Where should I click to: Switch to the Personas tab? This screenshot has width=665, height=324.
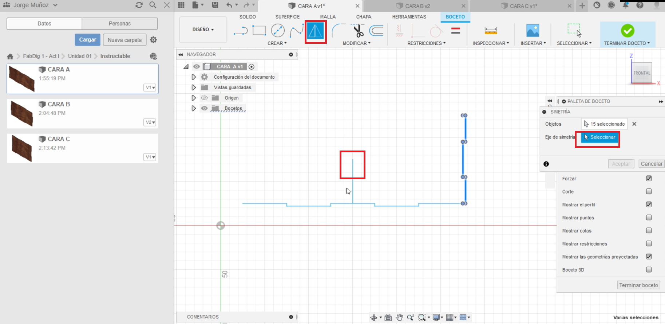pyautogui.click(x=120, y=23)
